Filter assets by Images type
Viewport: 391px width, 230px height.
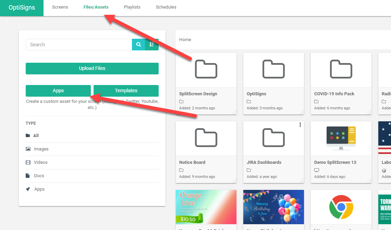[x=41, y=149]
